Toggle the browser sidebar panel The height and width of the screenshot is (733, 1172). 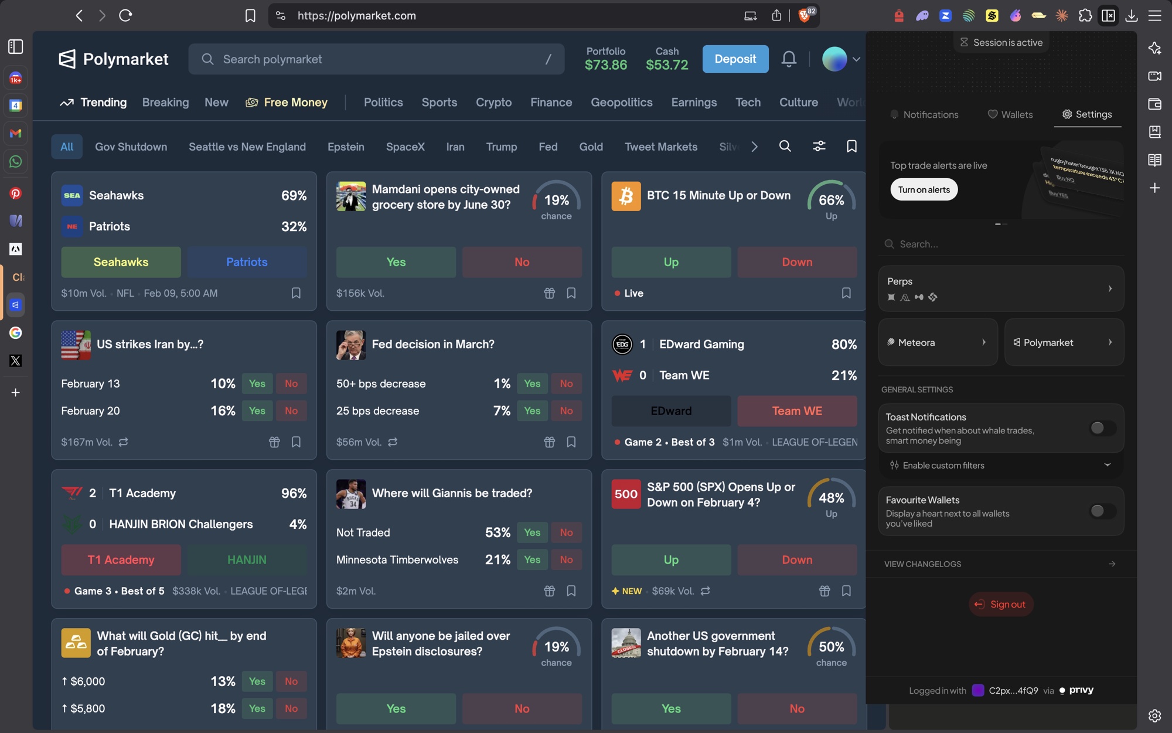16,46
